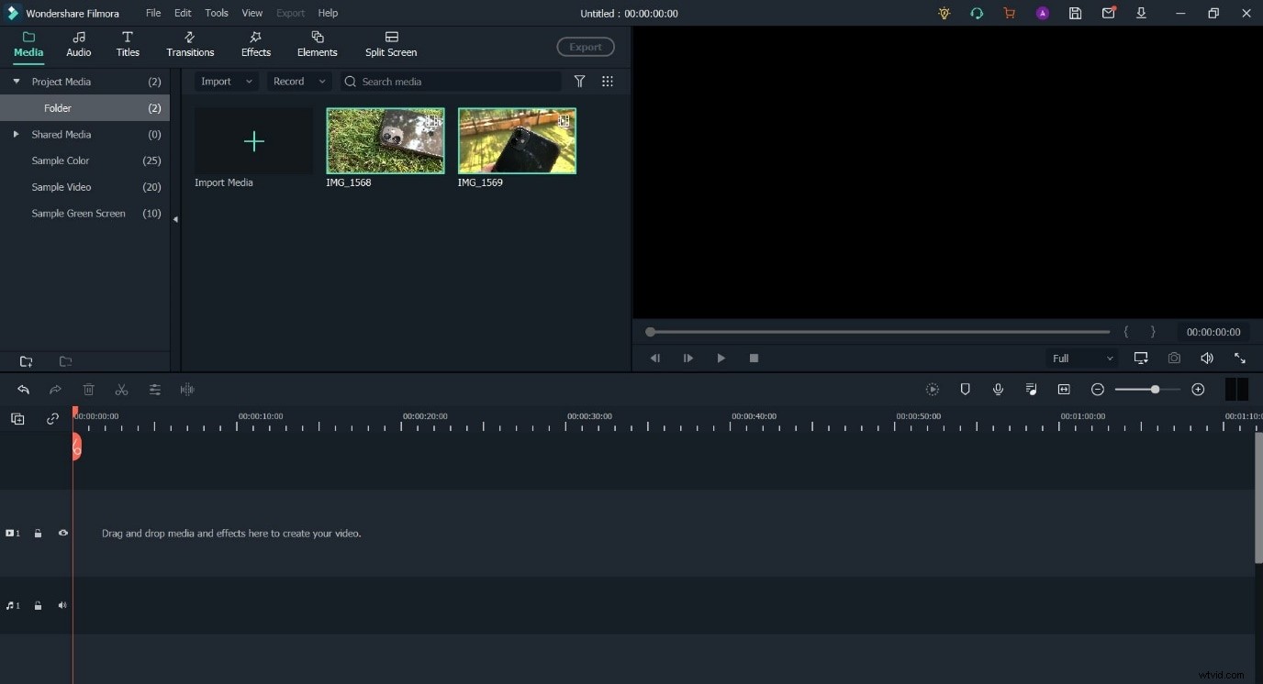Open the Audio Mixer
The width and height of the screenshot is (1263, 684).
click(x=1031, y=389)
